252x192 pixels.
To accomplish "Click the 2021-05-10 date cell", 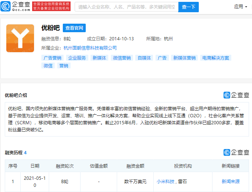I will coord(35,182).
